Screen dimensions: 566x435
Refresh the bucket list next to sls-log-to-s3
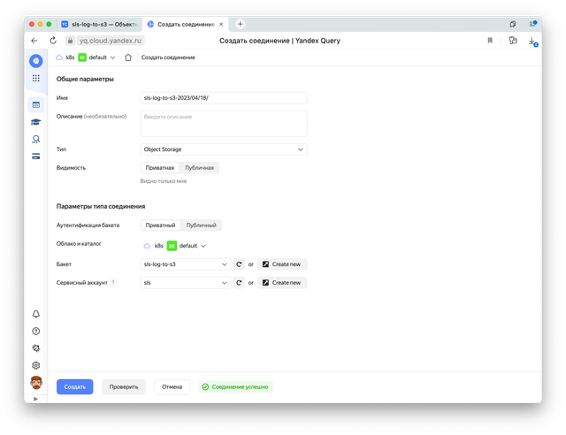pos(239,263)
